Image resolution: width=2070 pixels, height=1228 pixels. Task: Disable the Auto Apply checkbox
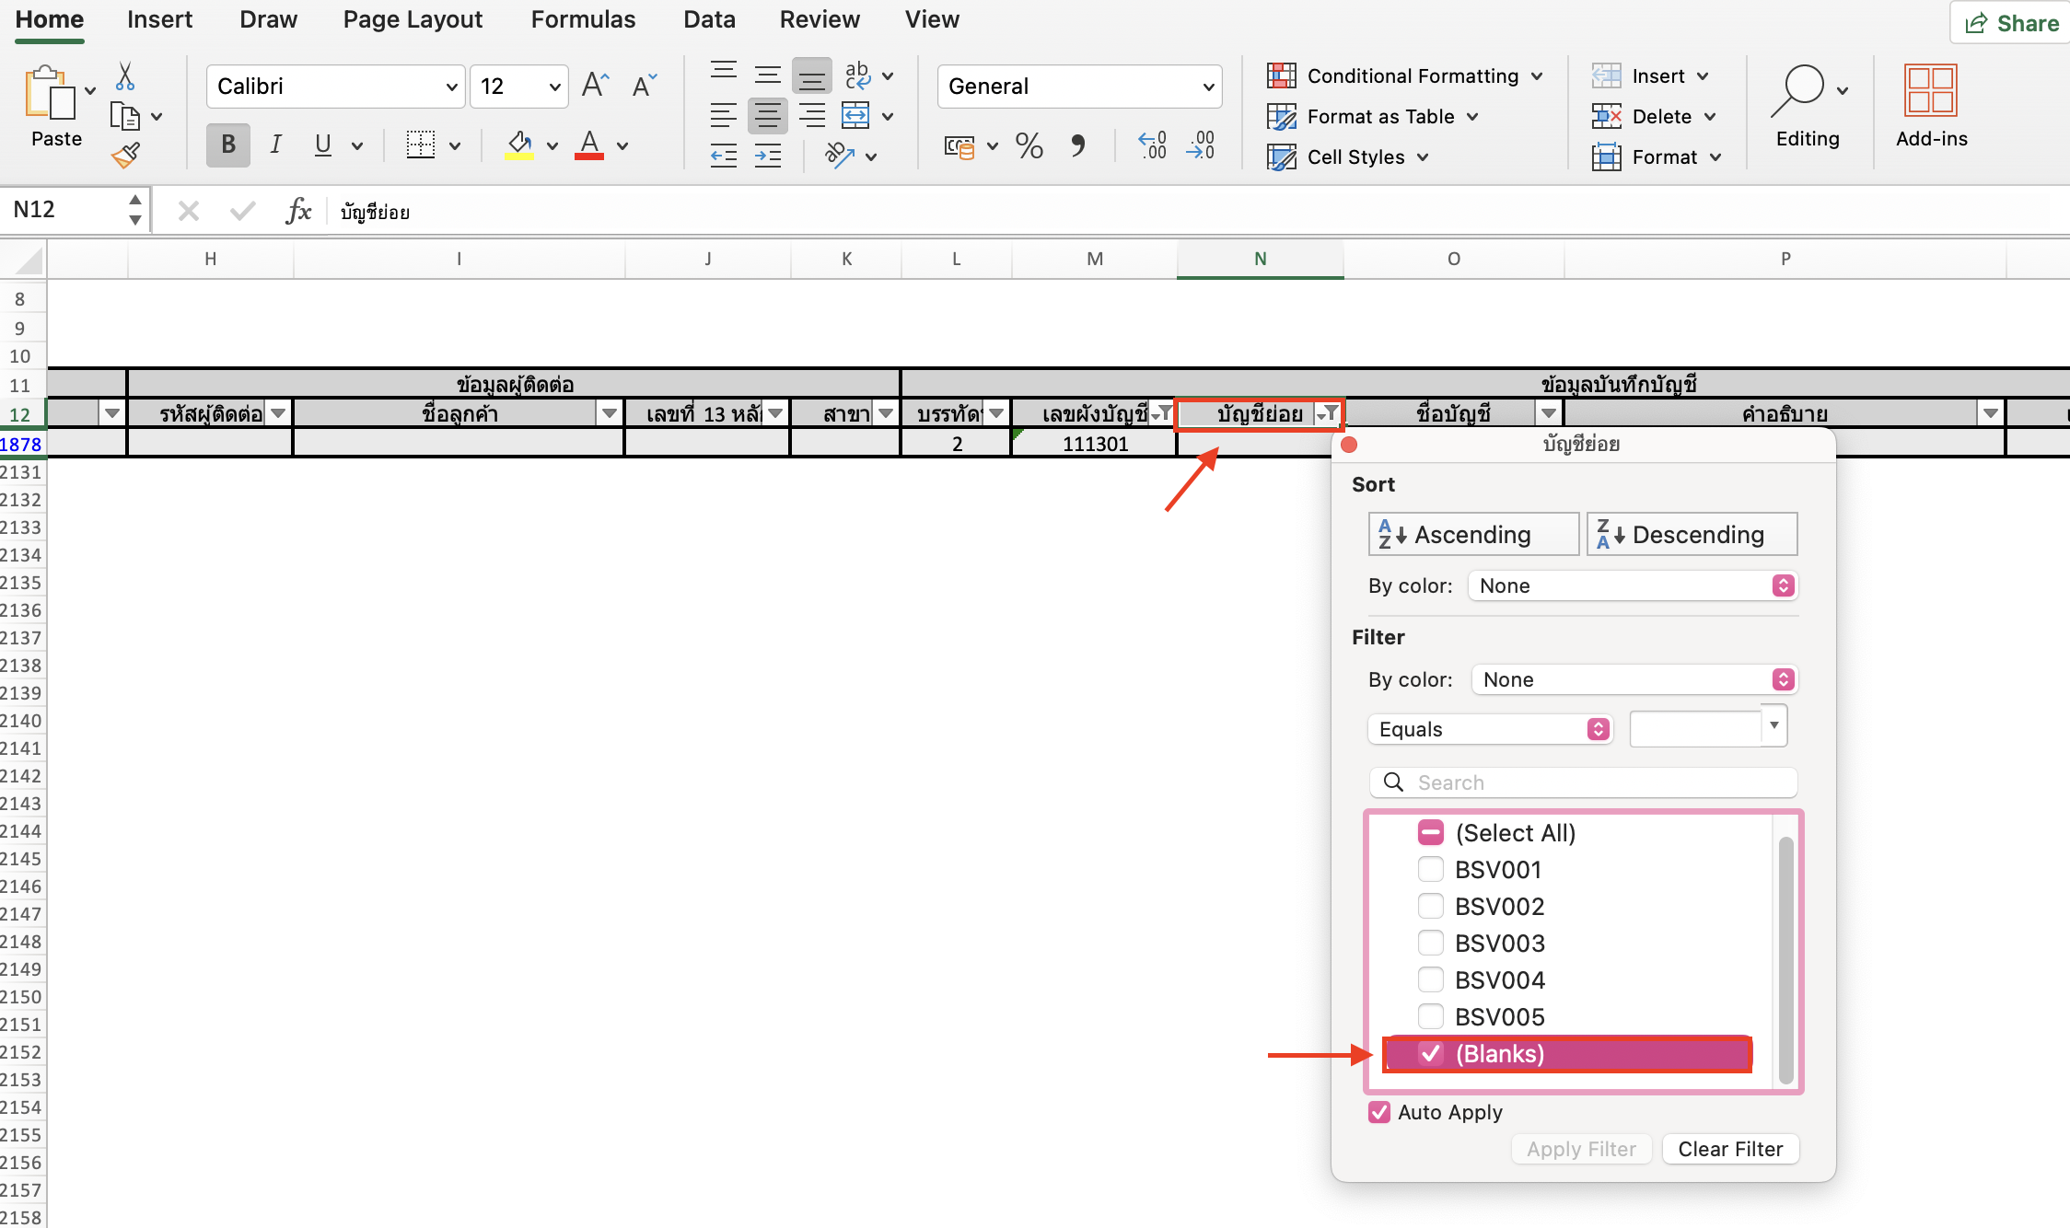point(1378,1112)
